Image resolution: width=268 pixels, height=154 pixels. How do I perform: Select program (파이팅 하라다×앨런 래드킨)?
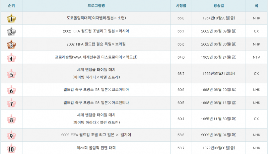point(96,123)
